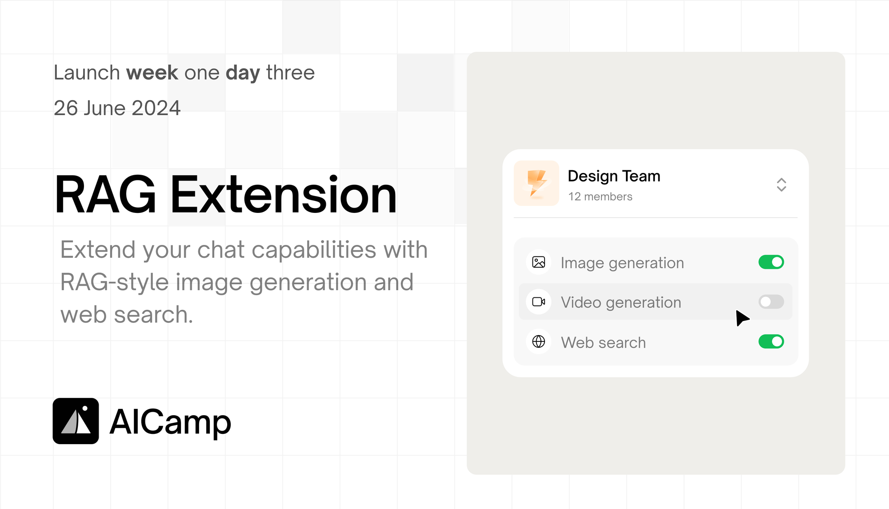The width and height of the screenshot is (889, 509).
Task: Expand the team switcher chevrons
Action: point(781,185)
